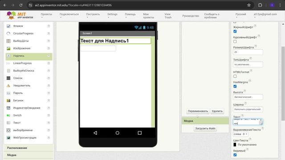
Task: Select the ИндикаторОжидания spinner icon
Action: (8, 108)
